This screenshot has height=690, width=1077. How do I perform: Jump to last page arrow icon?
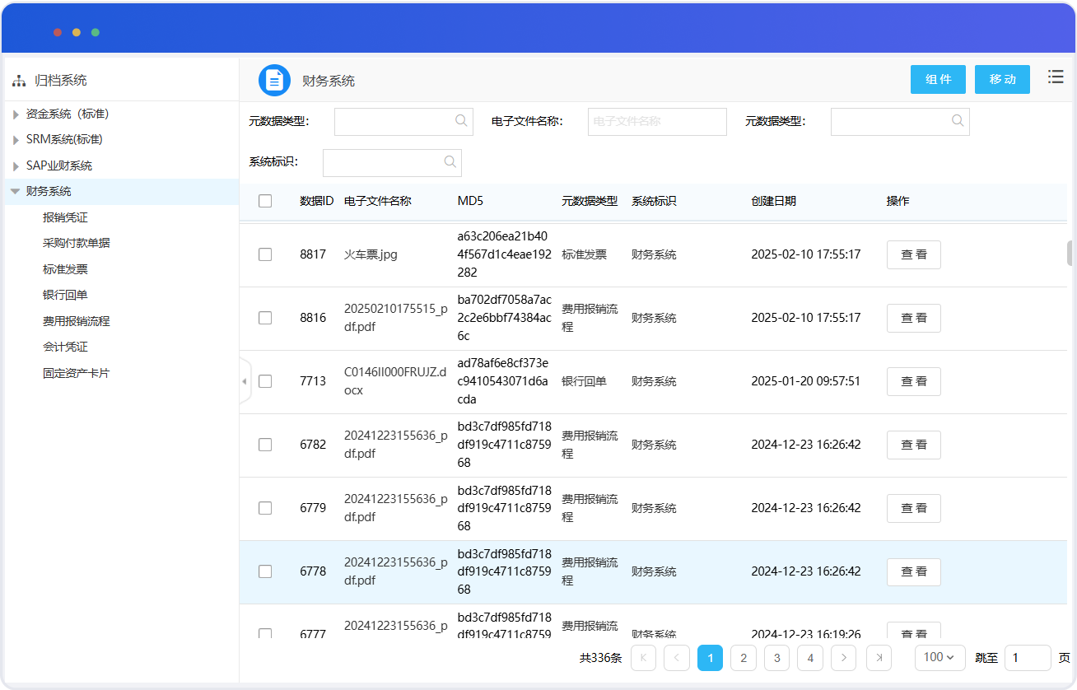coord(879,657)
